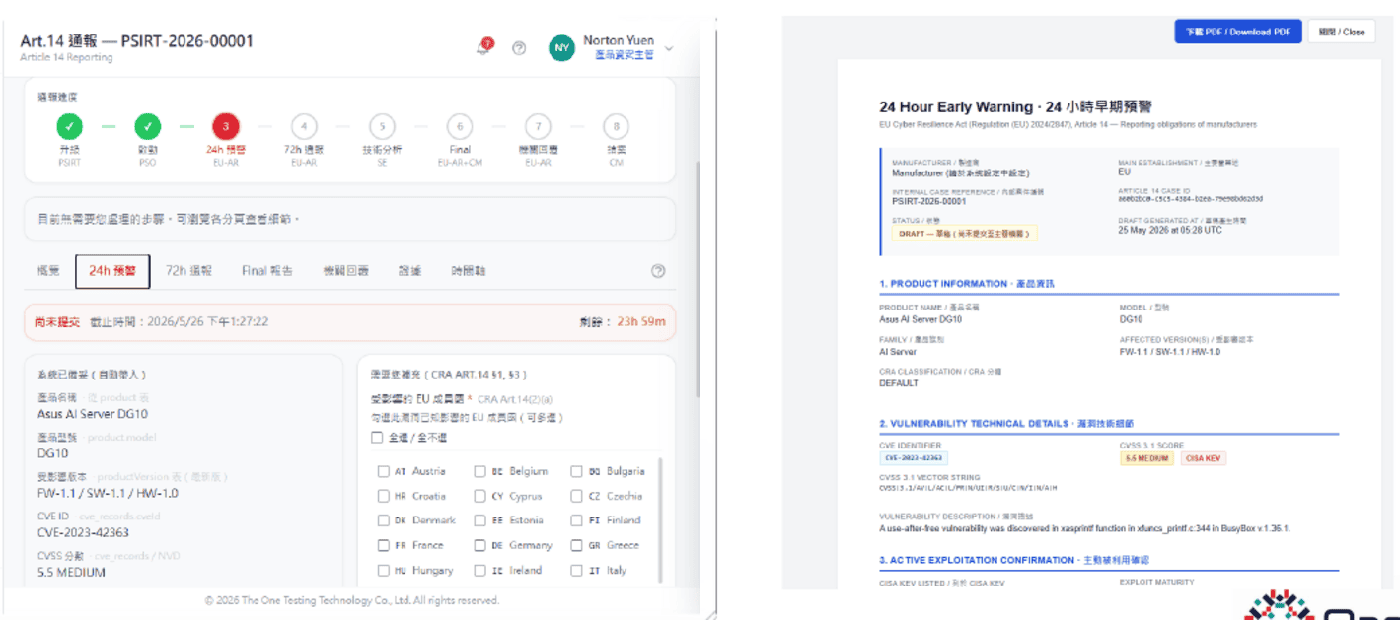Click the DRAFT status badge in preview

pos(964,234)
